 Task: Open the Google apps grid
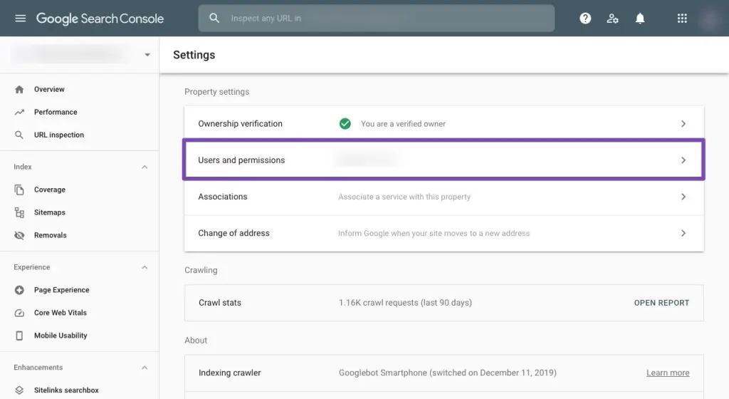point(681,18)
